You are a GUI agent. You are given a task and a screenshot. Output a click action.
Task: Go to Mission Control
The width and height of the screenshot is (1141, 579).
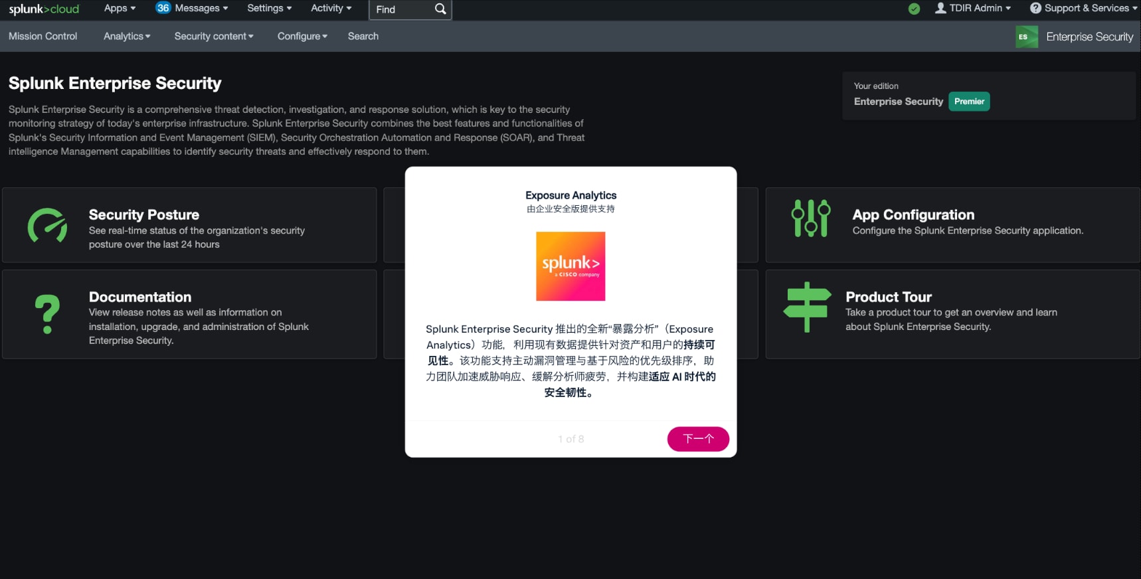43,36
